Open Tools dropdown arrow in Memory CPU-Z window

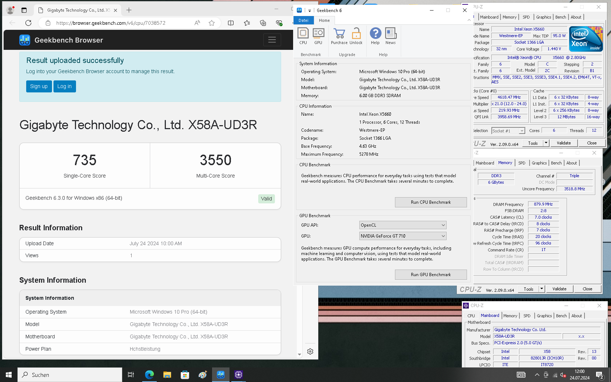point(542,289)
